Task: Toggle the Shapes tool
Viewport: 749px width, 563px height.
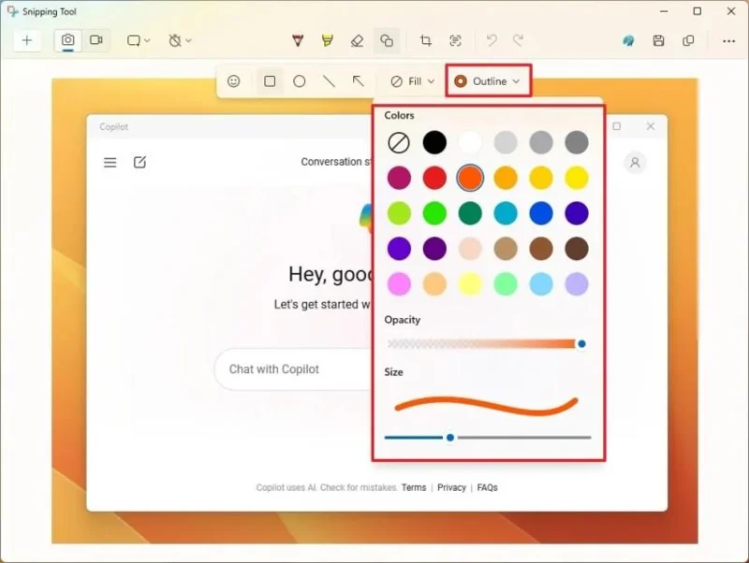Action: point(387,40)
